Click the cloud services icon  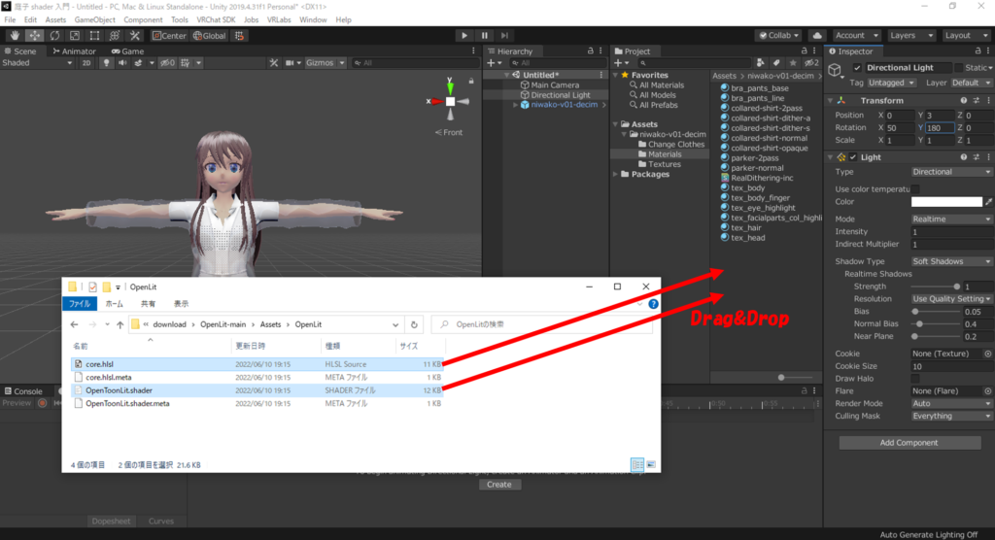tap(818, 36)
